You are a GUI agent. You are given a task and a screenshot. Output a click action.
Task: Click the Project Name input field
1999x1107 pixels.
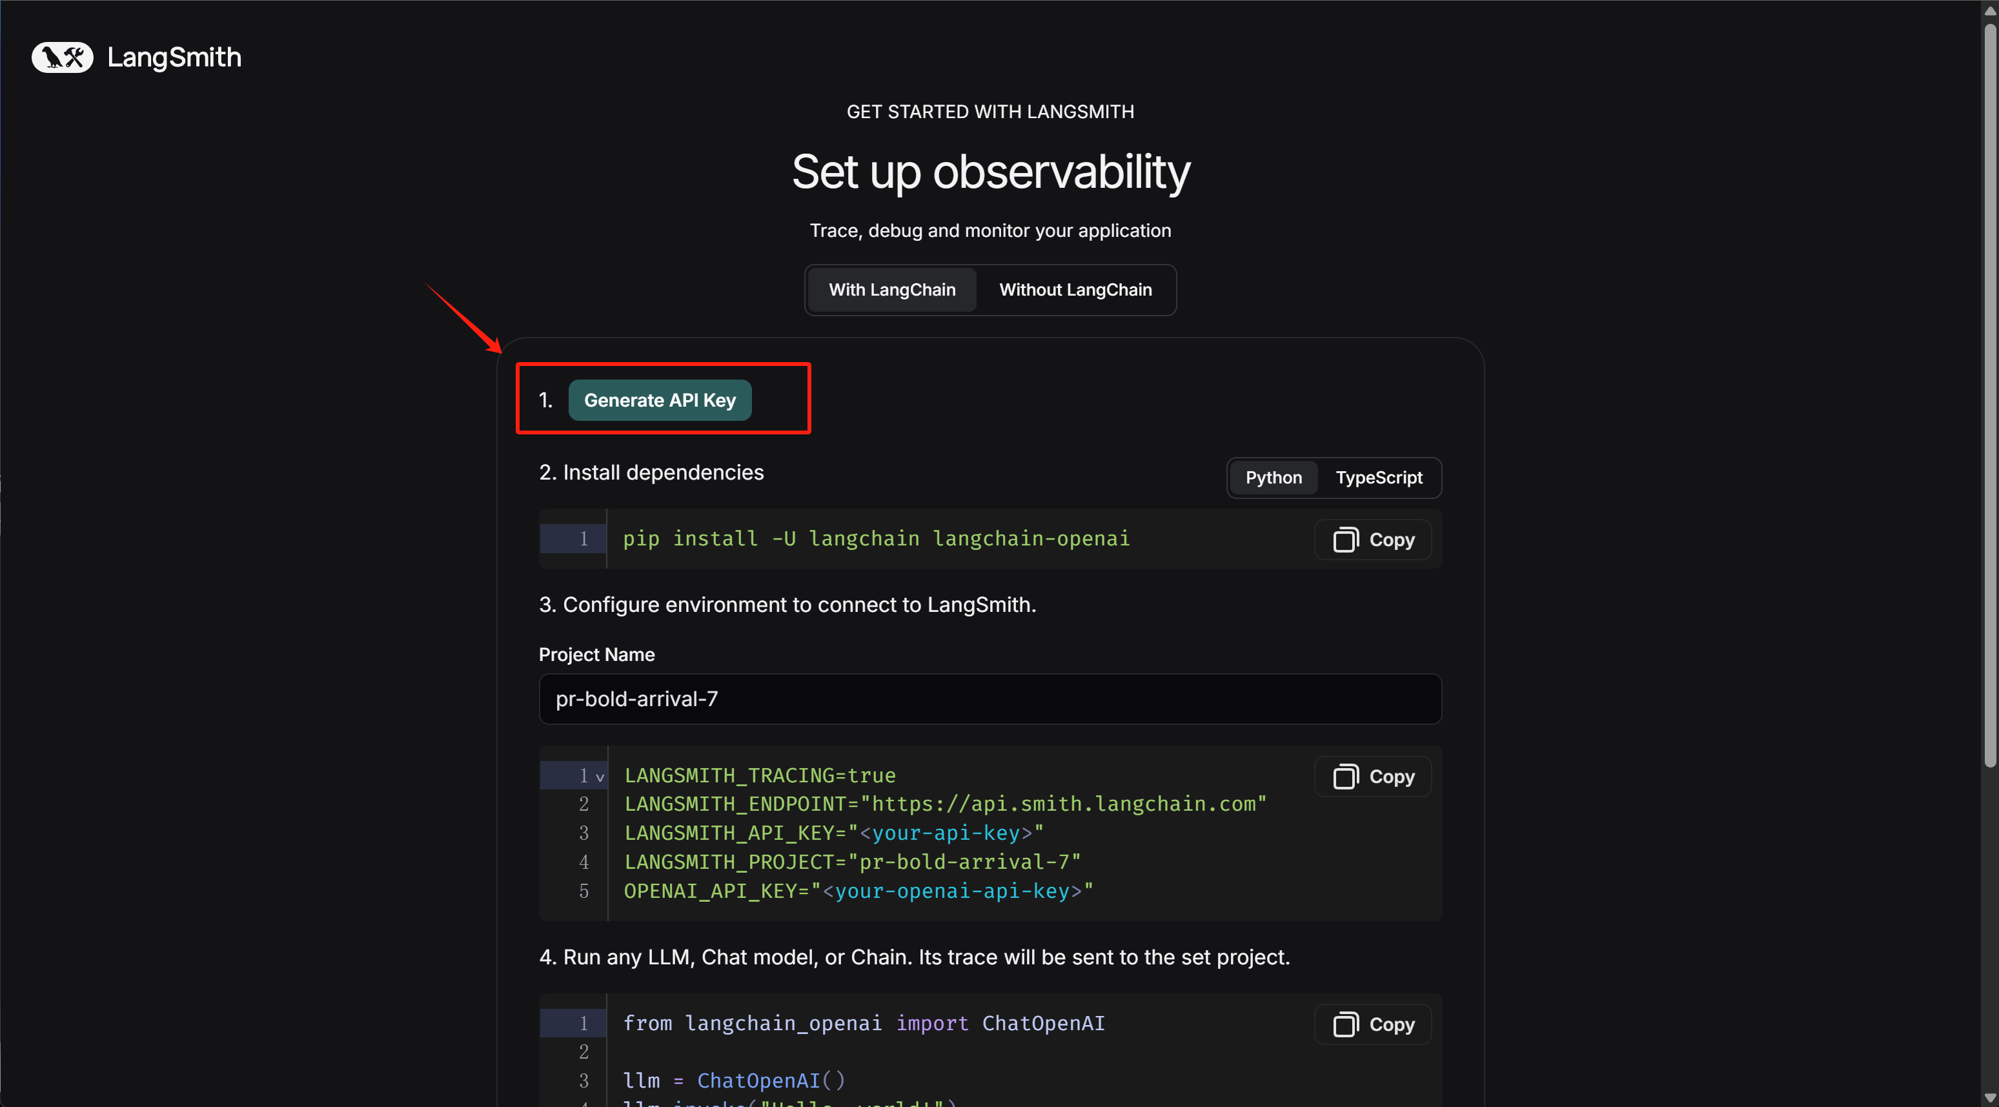(990, 698)
